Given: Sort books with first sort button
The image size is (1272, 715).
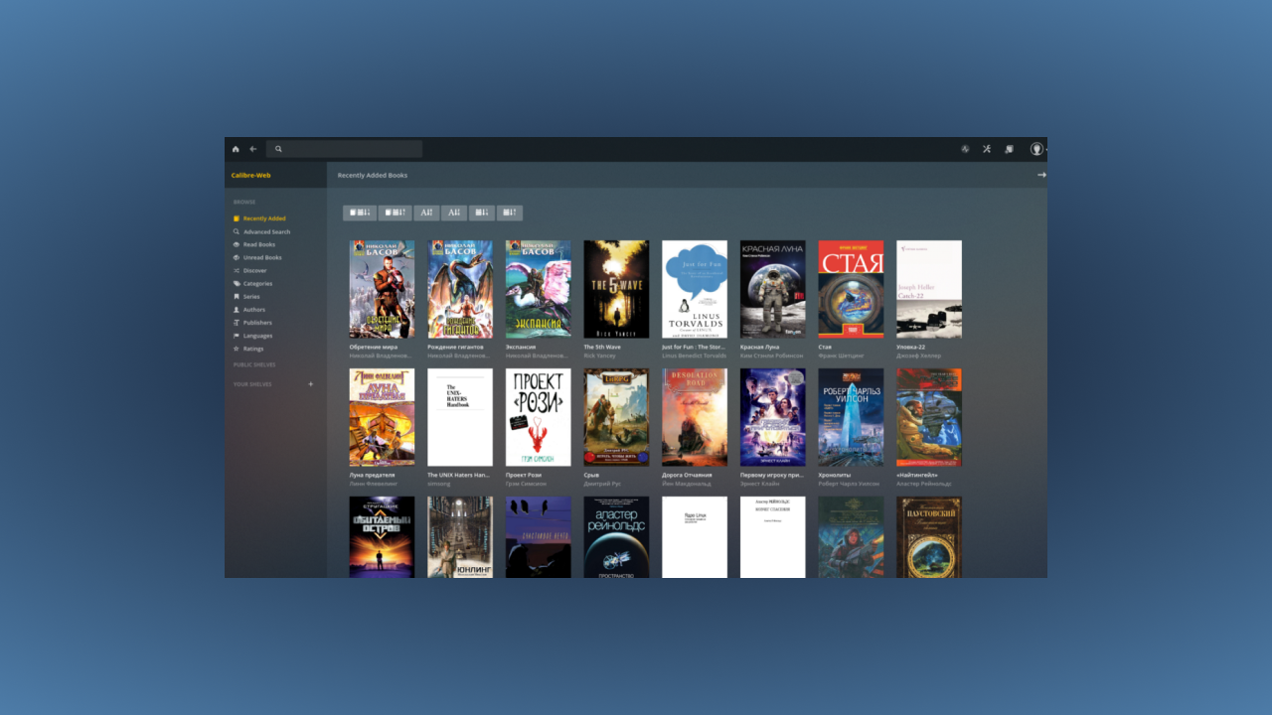Looking at the screenshot, I should [x=359, y=213].
